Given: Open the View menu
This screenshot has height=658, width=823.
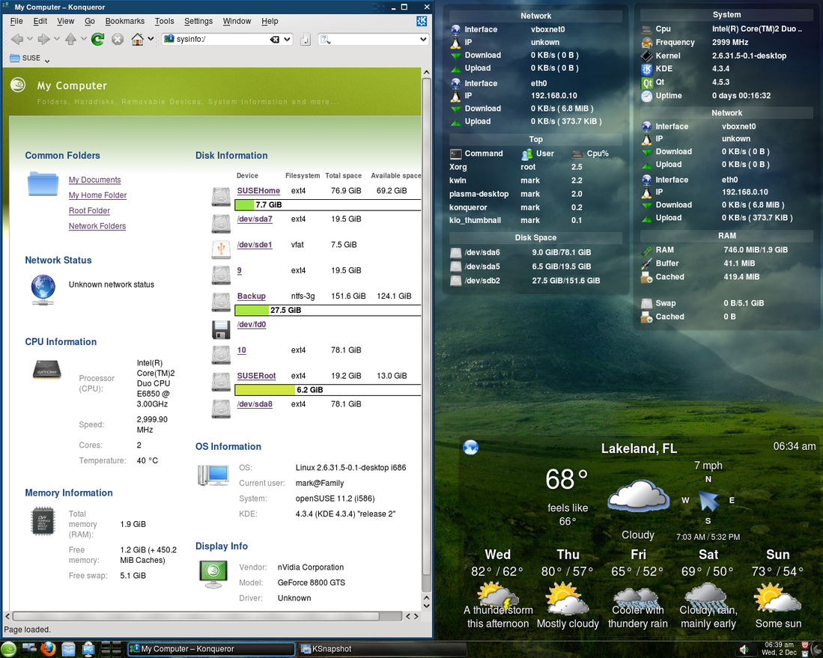Looking at the screenshot, I should (66, 21).
